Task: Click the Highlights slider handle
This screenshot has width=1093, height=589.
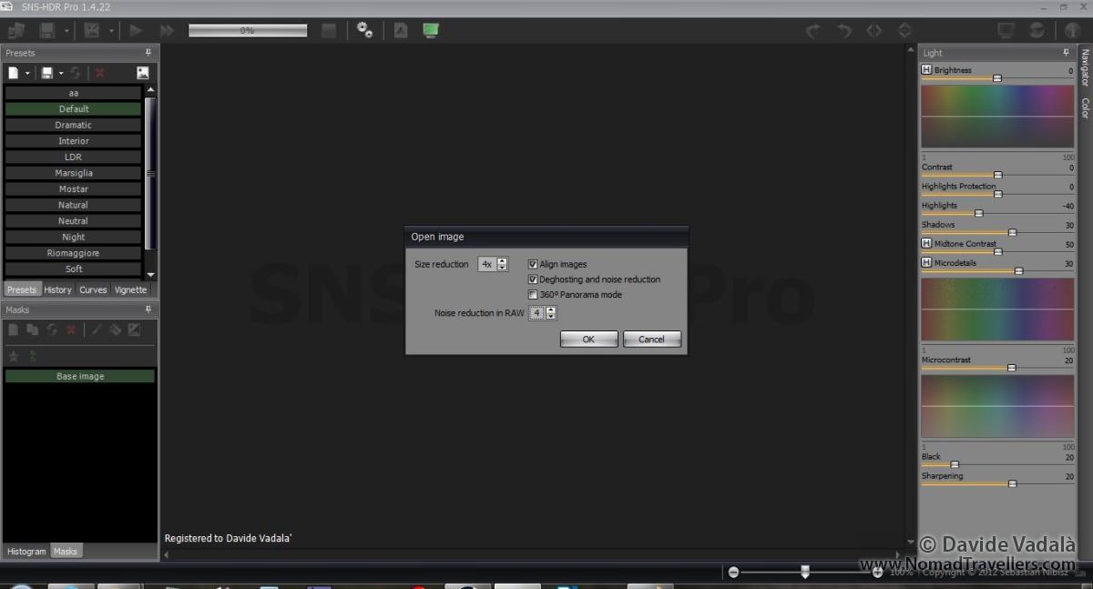Action: click(x=979, y=213)
